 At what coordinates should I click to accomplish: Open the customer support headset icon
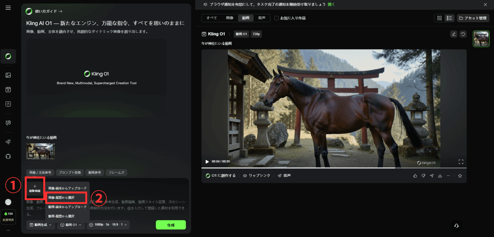pyautogui.click(x=456, y=226)
